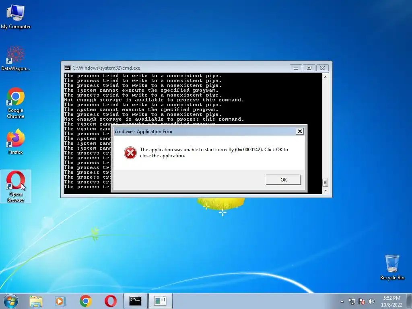Launch Firefox from the desktop shortcut
The width and height of the screenshot is (412, 309).
click(16, 142)
